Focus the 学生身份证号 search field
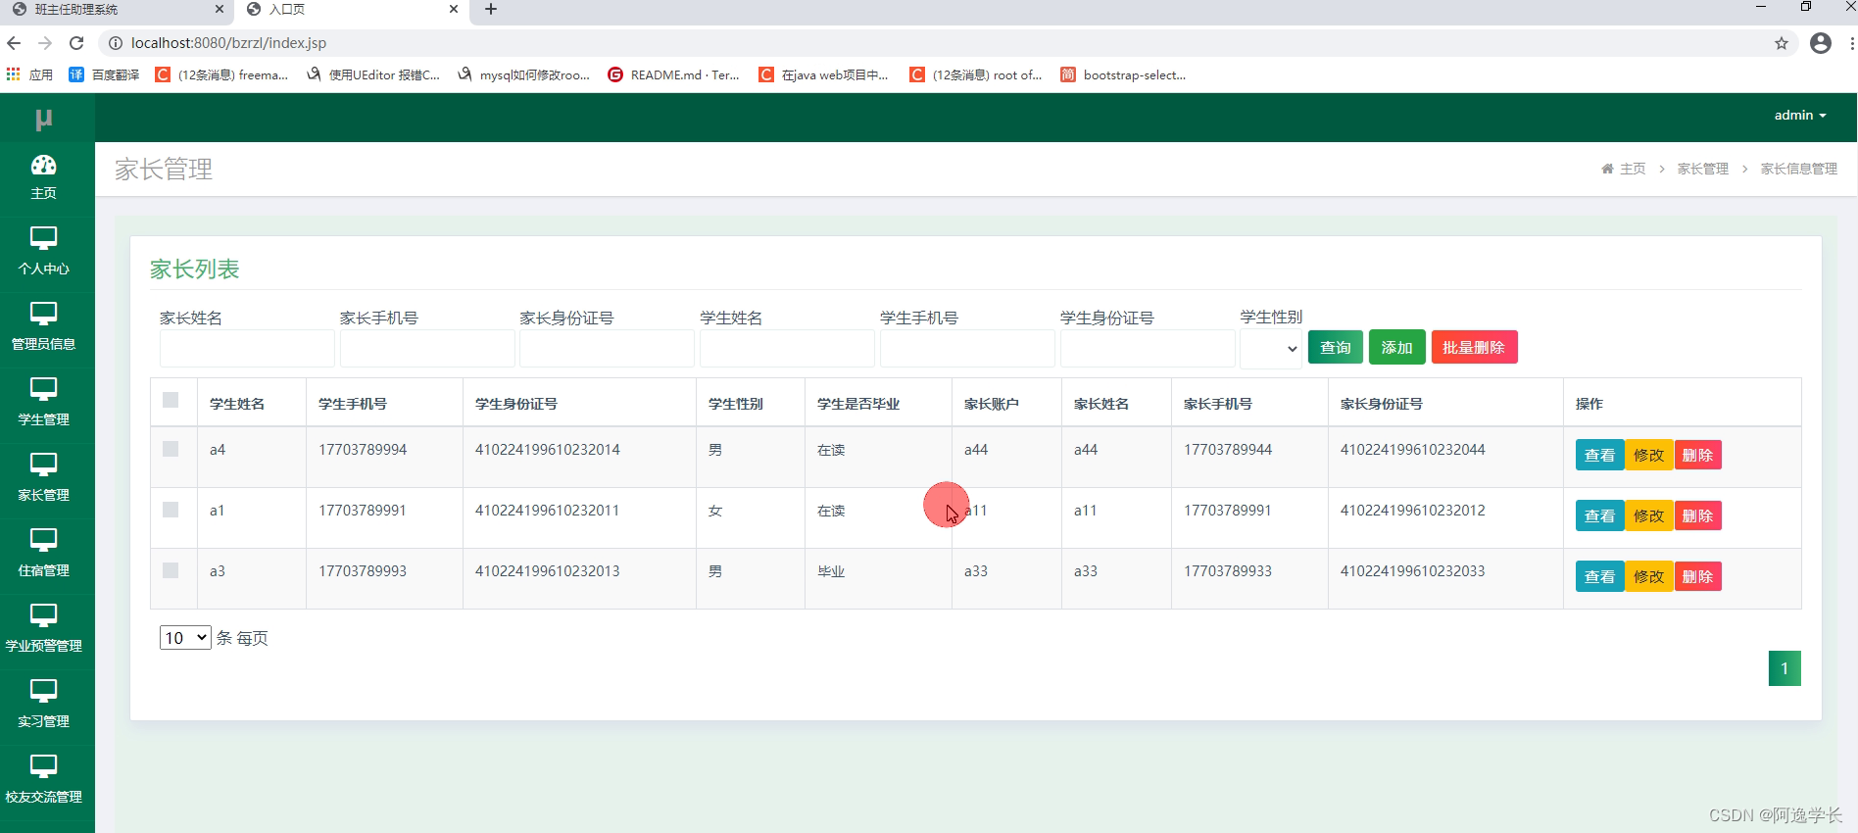 pyautogui.click(x=1148, y=348)
